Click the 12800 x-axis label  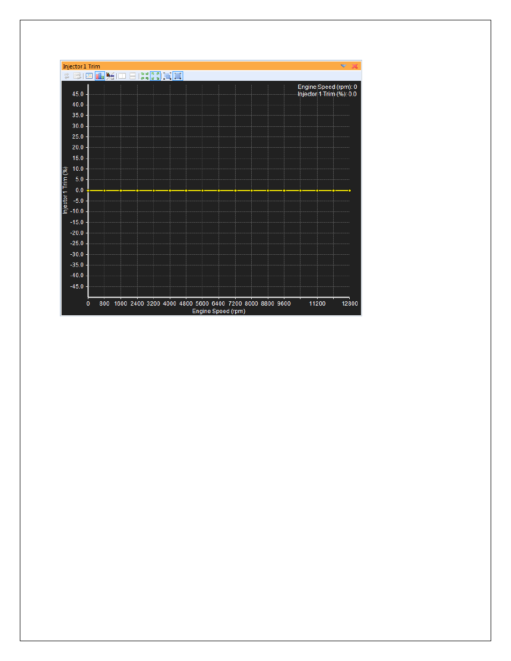[350, 303]
